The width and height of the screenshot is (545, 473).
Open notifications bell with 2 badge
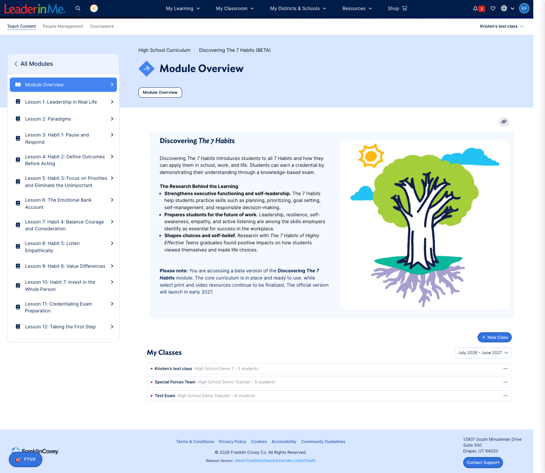click(479, 8)
